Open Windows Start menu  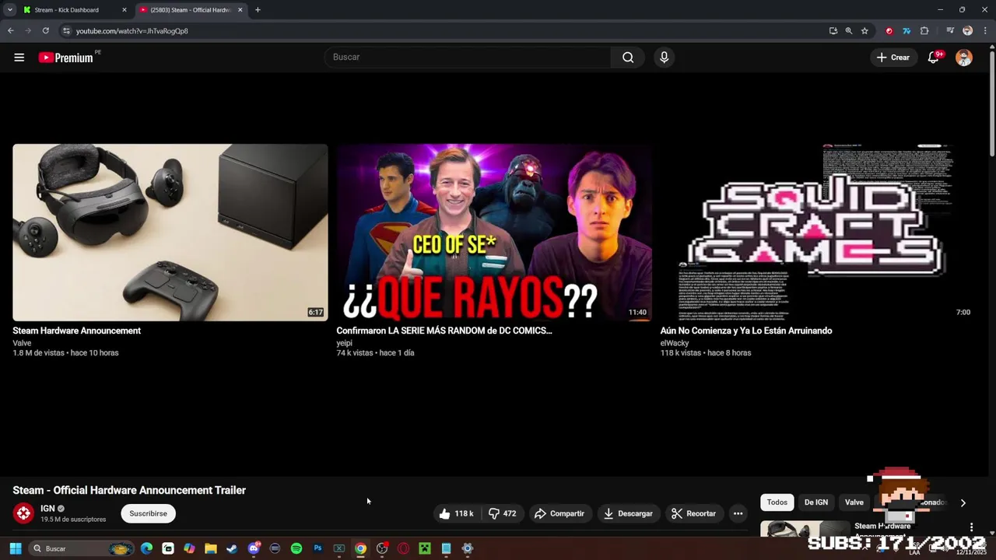(x=15, y=548)
